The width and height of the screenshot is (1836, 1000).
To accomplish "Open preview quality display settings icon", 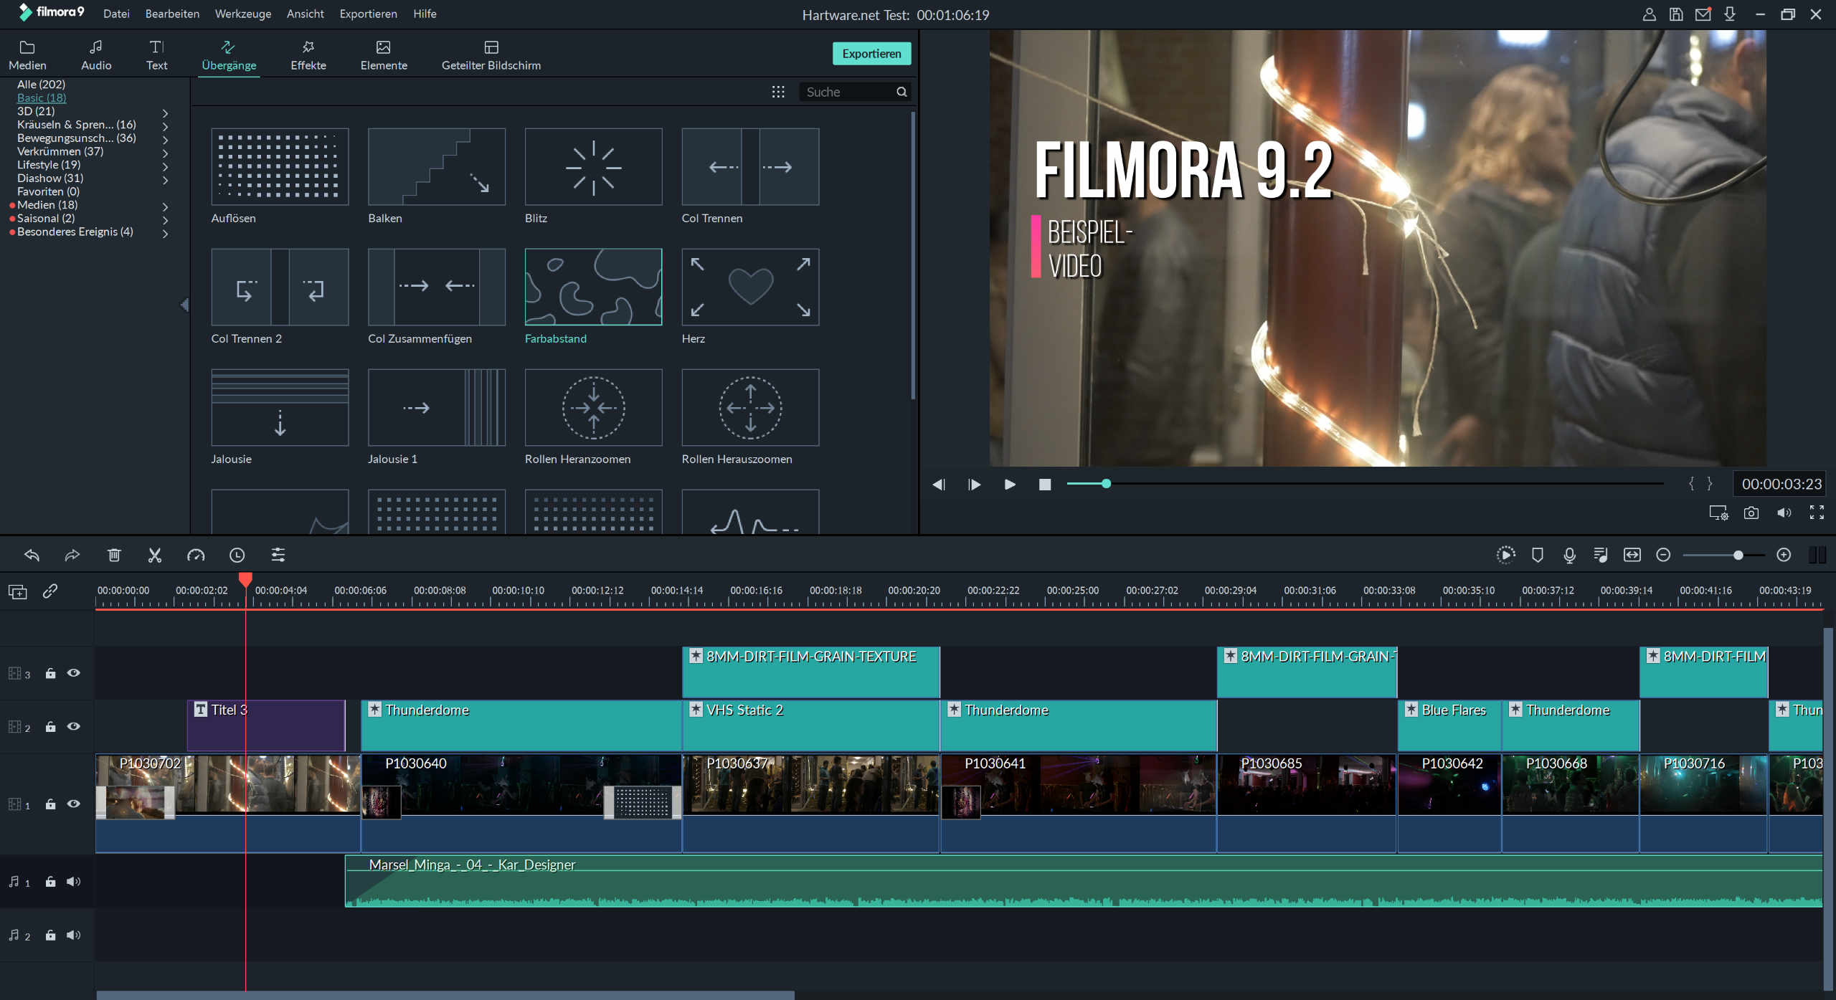I will pyautogui.click(x=1718, y=513).
